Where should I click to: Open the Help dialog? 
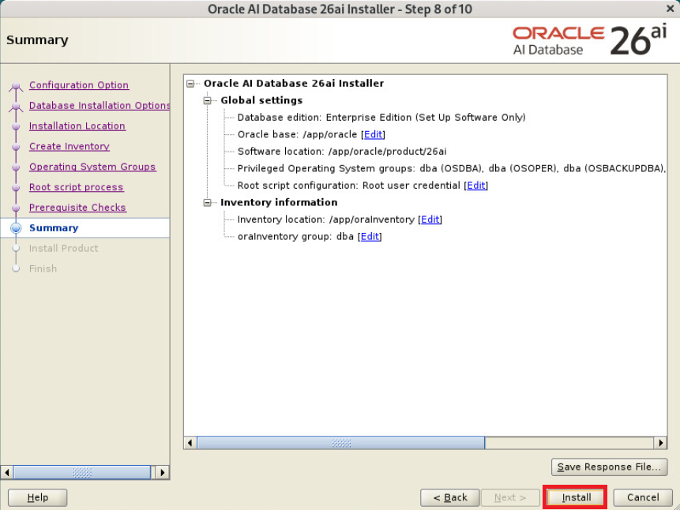[x=38, y=497]
